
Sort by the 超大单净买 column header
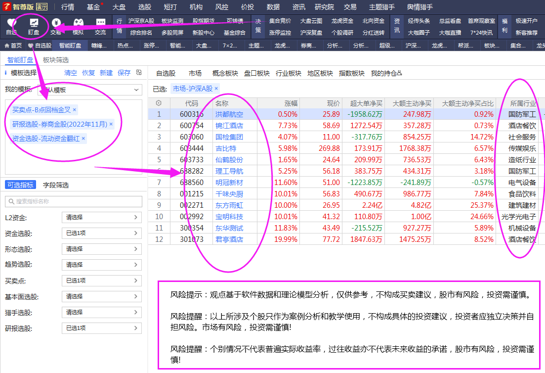(x=366, y=103)
